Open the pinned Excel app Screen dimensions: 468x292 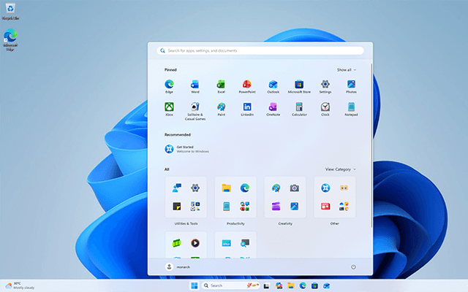click(x=221, y=86)
